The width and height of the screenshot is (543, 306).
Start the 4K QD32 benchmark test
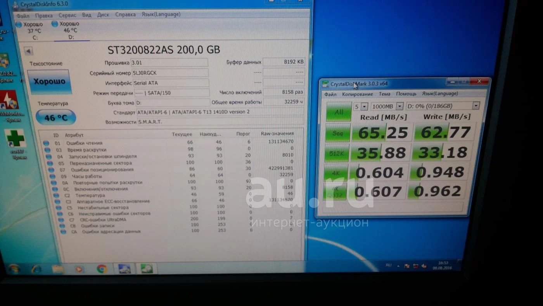tap(335, 192)
